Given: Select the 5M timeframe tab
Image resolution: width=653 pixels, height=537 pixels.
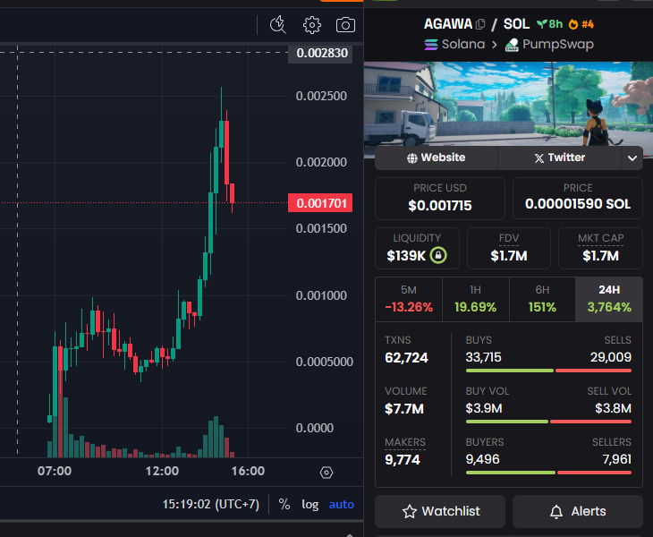Looking at the screenshot, I should coord(409,299).
